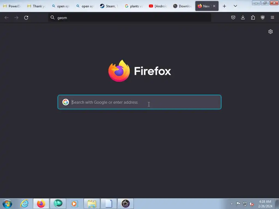Open the Extensions puzzle icon
The width and height of the screenshot is (279, 209).
coord(253,17)
